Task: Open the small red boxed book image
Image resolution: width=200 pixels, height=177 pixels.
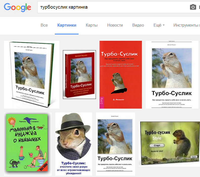Action: coord(79,74)
